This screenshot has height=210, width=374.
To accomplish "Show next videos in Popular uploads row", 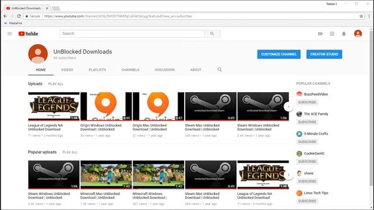I will pyautogui.click(x=288, y=175).
